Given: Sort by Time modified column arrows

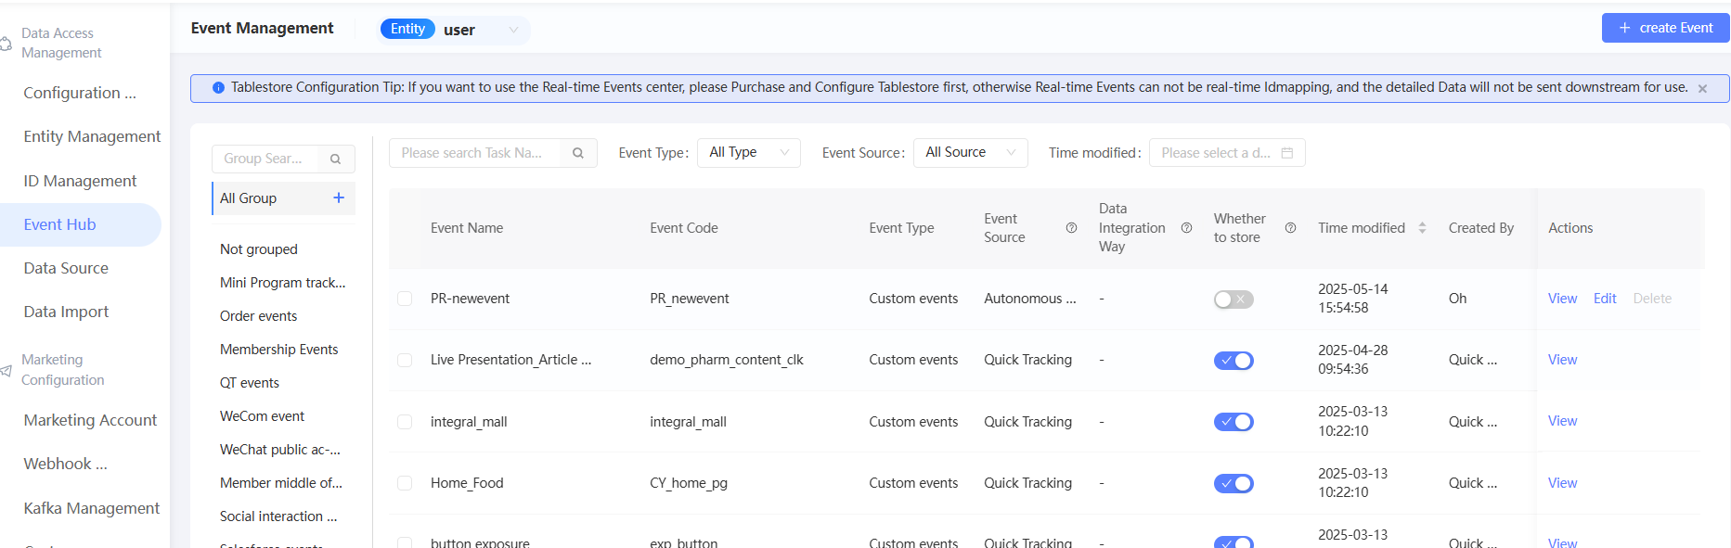Looking at the screenshot, I should (1422, 228).
